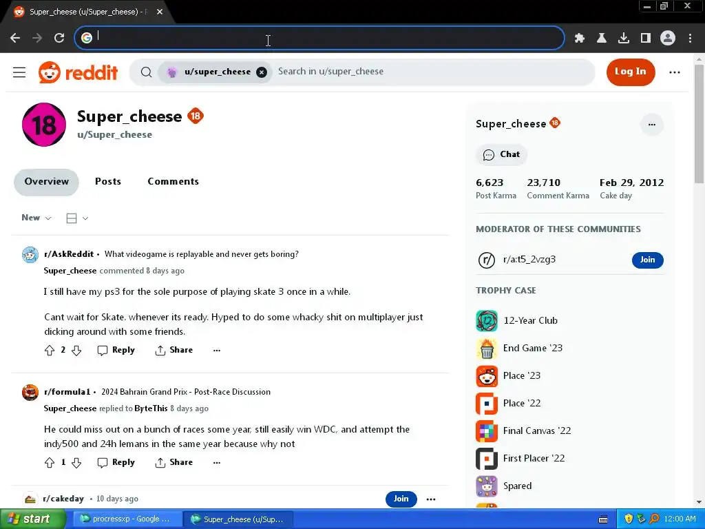This screenshot has width=705, height=529.
Task: Click the Super_cheese profile avatar
Action: [x=44, y=125]
